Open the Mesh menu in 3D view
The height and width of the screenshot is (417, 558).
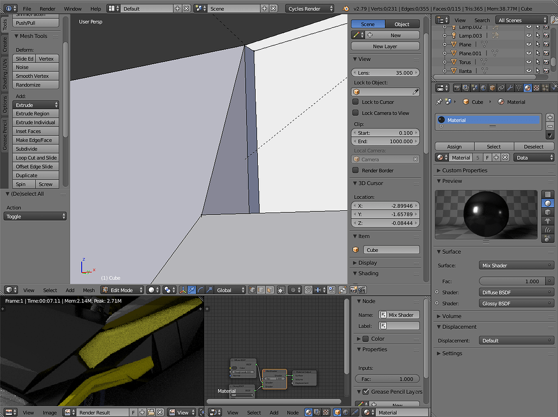89,290
